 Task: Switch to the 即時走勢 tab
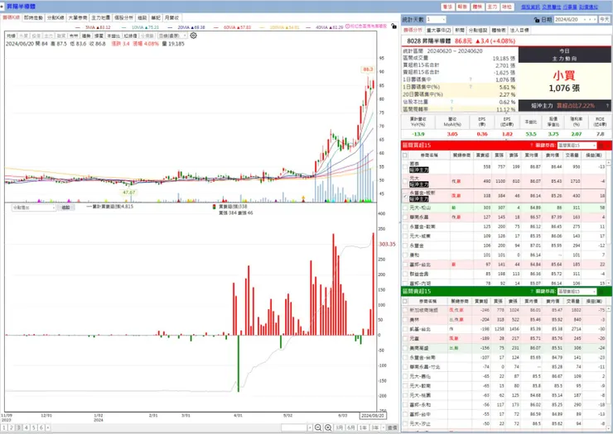(34, 18)
